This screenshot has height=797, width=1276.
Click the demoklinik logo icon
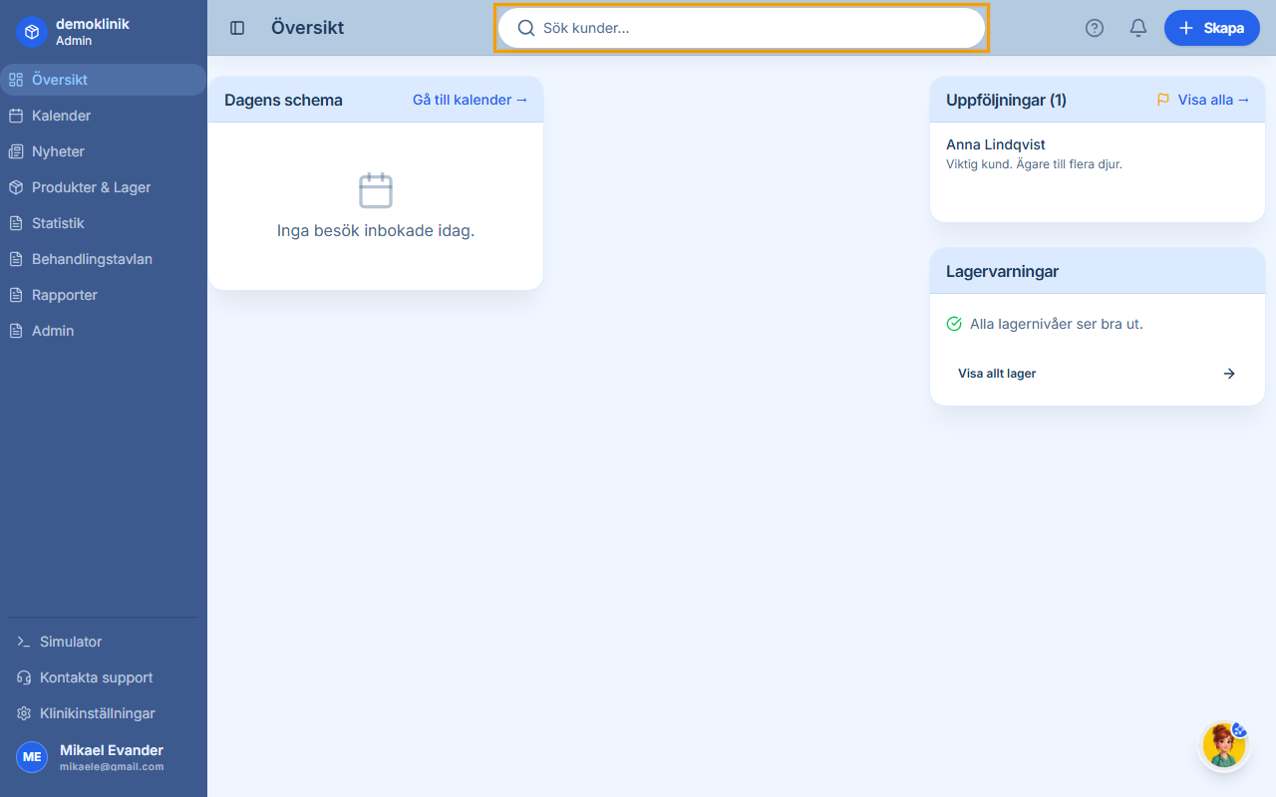31,31
